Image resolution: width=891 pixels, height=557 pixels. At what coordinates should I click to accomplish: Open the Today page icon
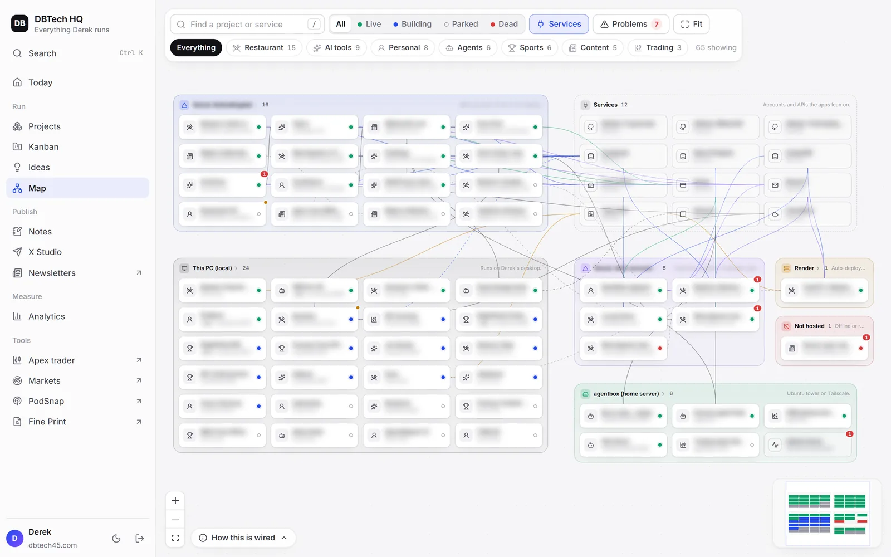click(17, 82)
